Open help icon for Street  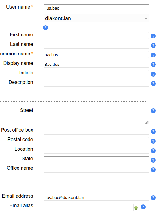pos(153,111)
